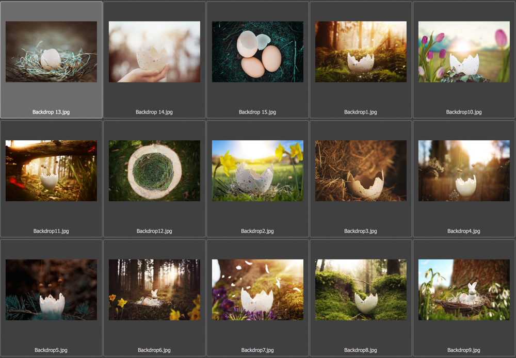Select the Backdrop 13.jpg nest thumbnail
Image resolution: width=516 pixels, height=358 pixels.
pyautogui.click(x=51, y=52)
